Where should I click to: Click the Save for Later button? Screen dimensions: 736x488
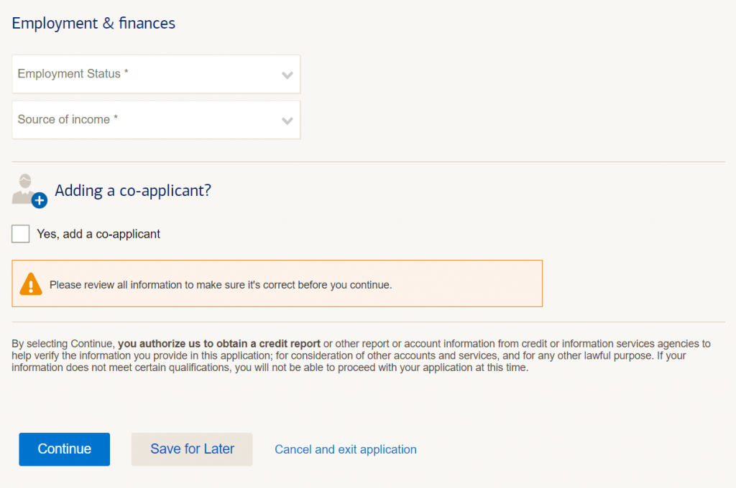[x=192, y=449]
